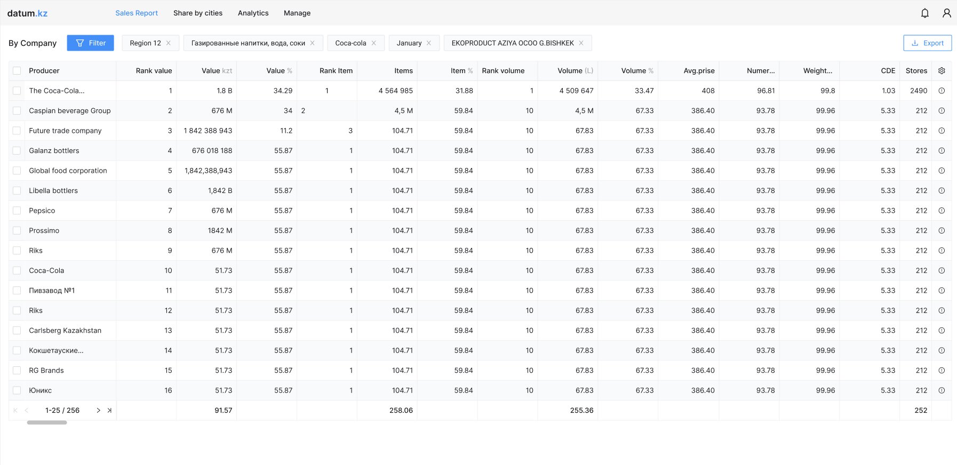Image resolution: width=957 pixels, height=465 pixels.
Task: Show info icon for Pepsico row
Action: click(942, 211)
